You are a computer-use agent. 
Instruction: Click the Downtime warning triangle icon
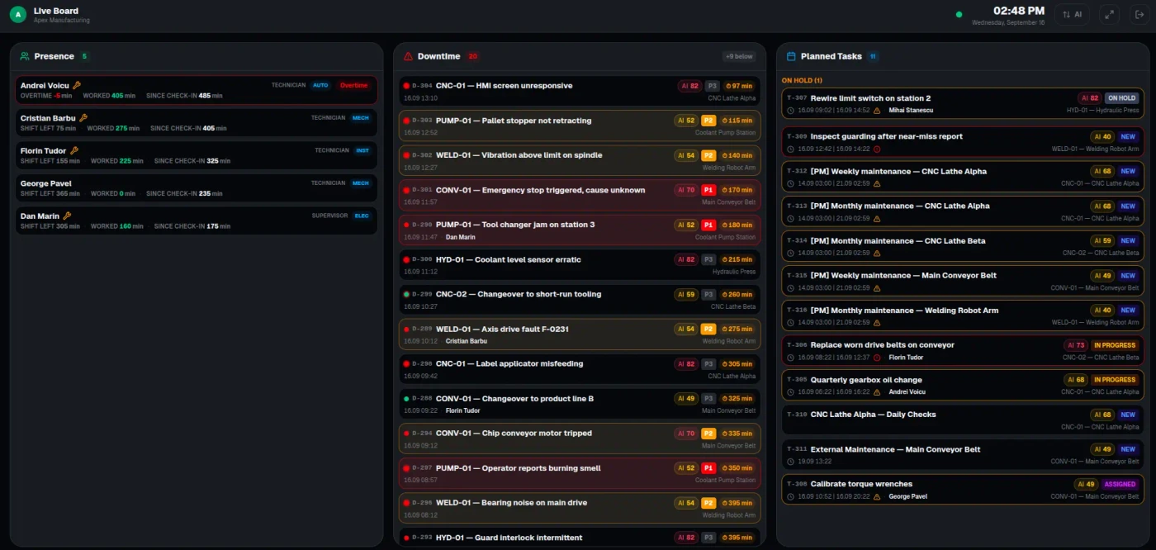click(x=408, y=56)
